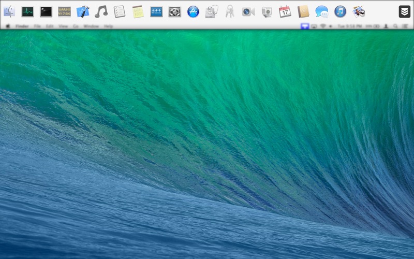Open Disk Utility stethoscope icon
The width and height of the screenshot is (414, 259).
coord(212,11)
